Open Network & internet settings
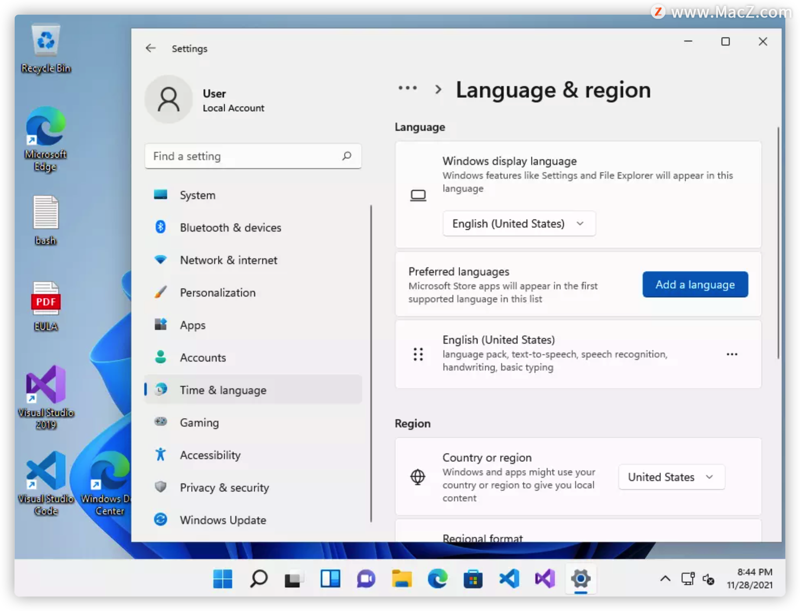 [x=253, y=260]
